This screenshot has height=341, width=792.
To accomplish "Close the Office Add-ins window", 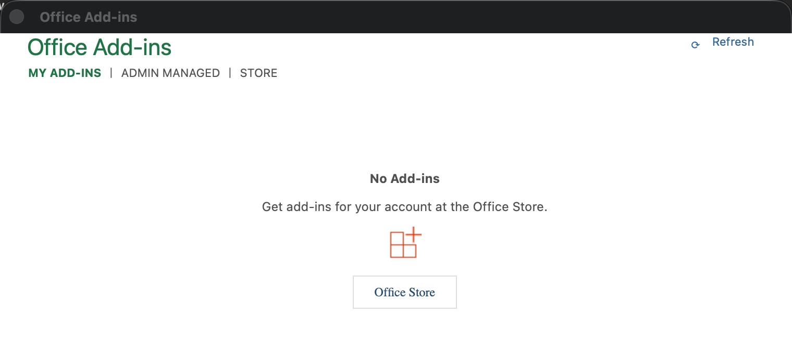I will tap(17, 17).
